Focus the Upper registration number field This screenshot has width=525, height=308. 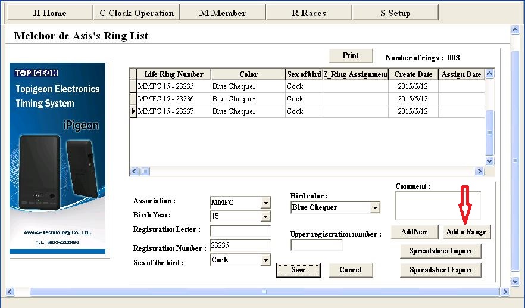317,245
